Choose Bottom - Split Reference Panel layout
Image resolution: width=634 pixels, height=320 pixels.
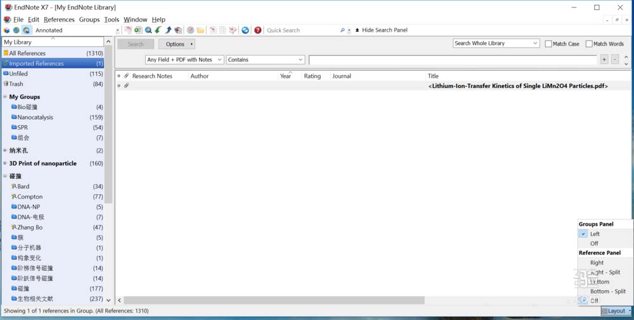pos(605,292)
